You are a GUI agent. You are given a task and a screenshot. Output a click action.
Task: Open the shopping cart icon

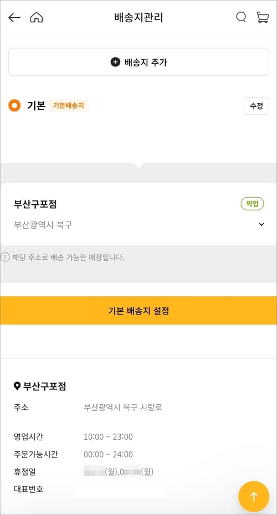click(263, 17)
